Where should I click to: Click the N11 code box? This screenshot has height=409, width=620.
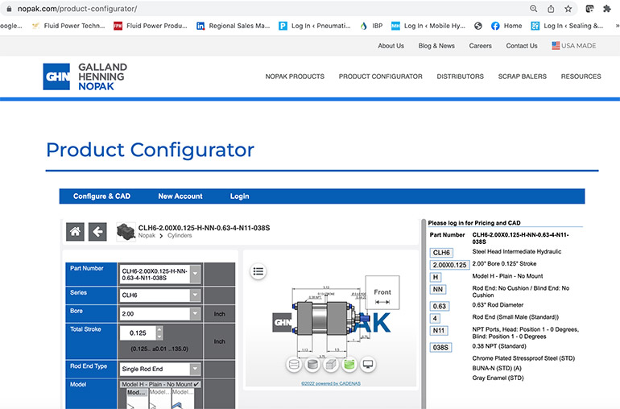(439, 331)
